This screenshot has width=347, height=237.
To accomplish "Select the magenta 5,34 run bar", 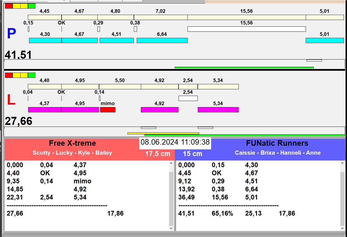I will (x=218, y=110).
